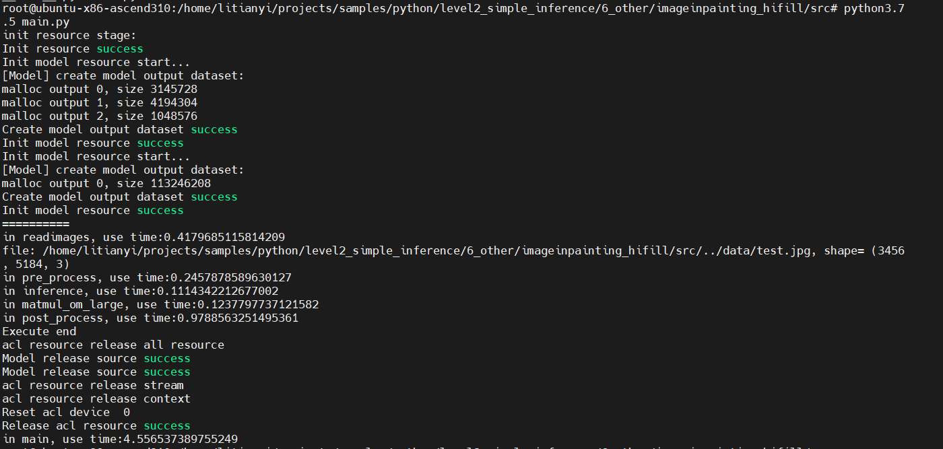Click the pre_process use time line

147,277
